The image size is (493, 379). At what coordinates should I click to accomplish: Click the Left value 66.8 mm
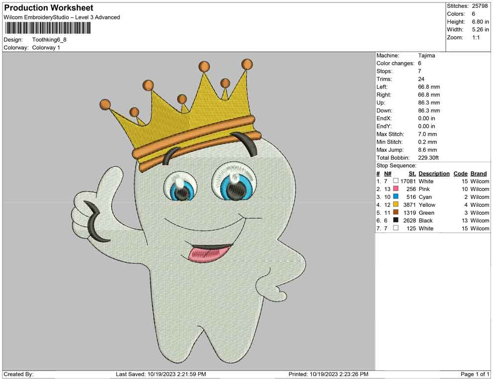[x=429, y=87]
